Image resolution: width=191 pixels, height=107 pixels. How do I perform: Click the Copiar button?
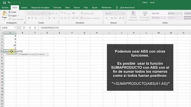coord(13,16)
